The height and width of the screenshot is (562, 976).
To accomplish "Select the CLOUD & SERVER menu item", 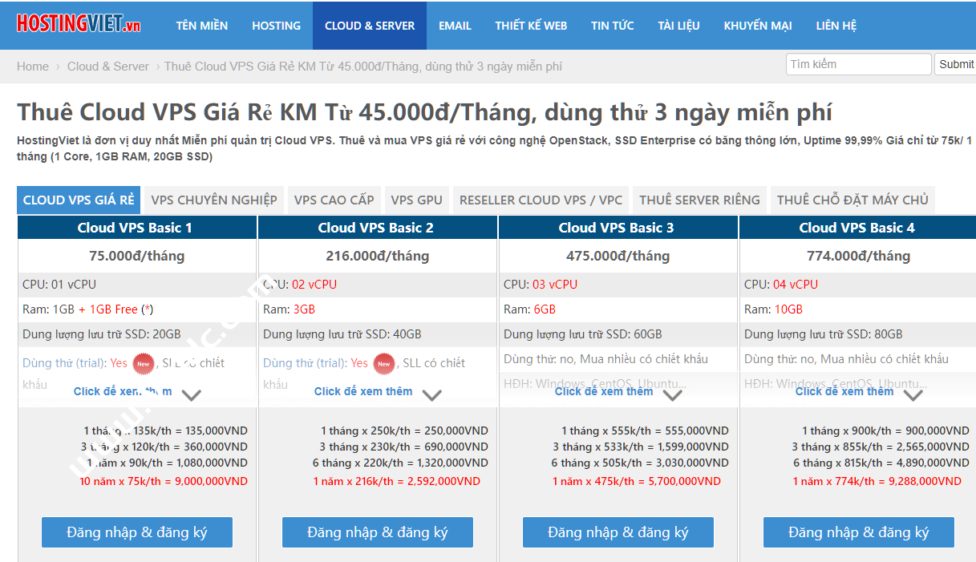I will point(370,25).
